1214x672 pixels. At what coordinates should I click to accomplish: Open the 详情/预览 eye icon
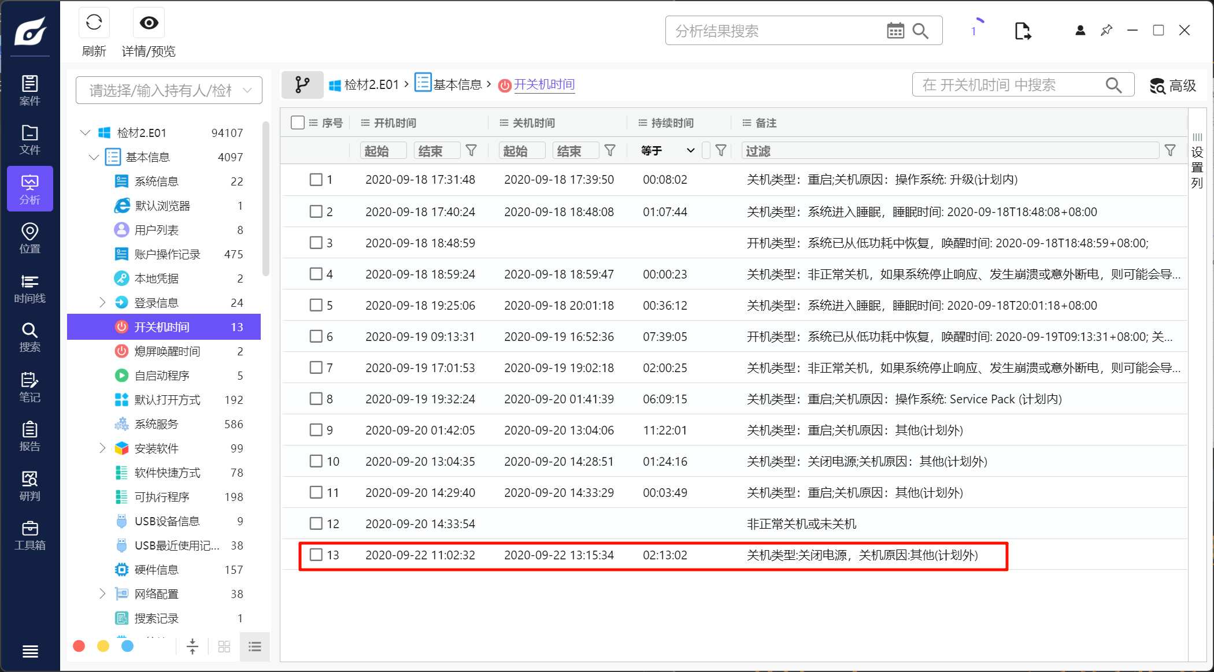tap(149, 23)
